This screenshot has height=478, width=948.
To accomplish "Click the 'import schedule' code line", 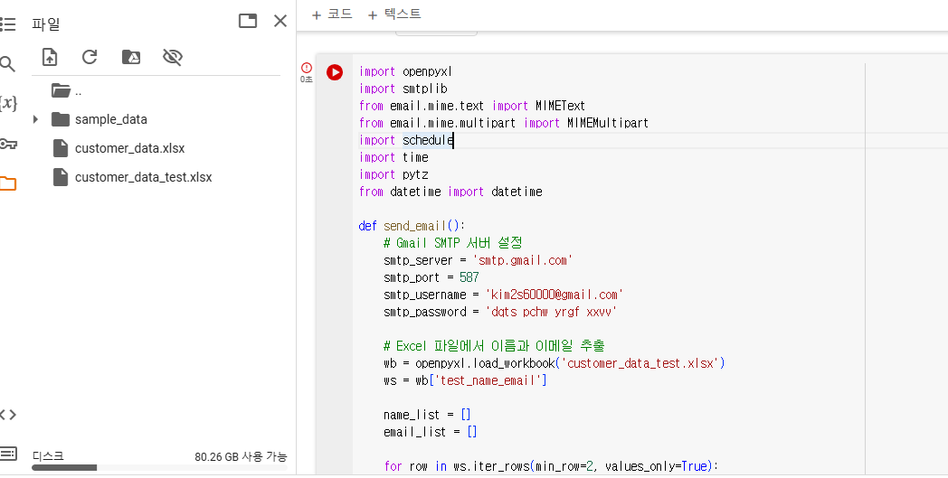I will [406, 140].
